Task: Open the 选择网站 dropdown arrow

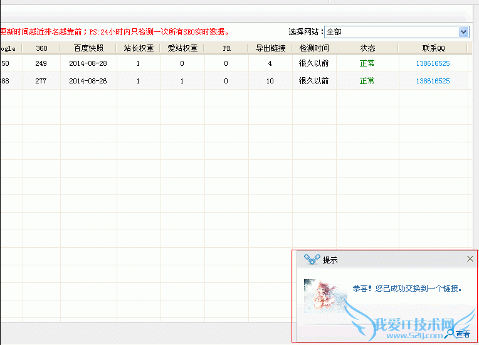Action: [463, 32]
